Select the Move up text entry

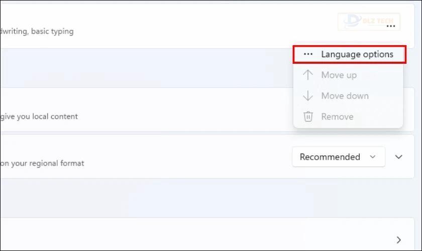coord(339,75)
